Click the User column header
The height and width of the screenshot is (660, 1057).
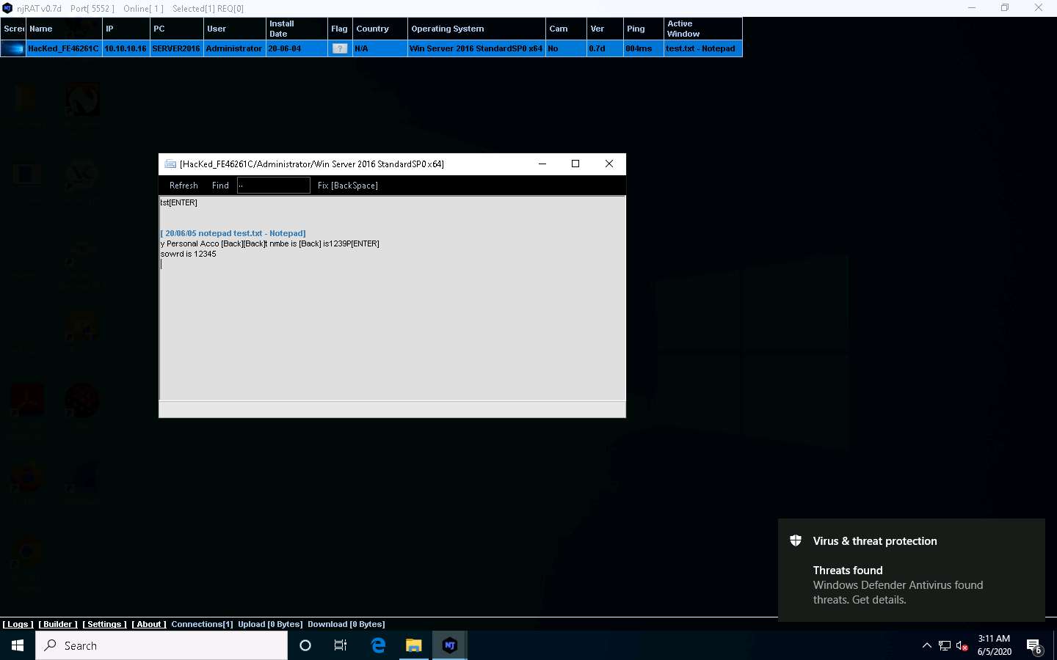[x=234, y=29]
